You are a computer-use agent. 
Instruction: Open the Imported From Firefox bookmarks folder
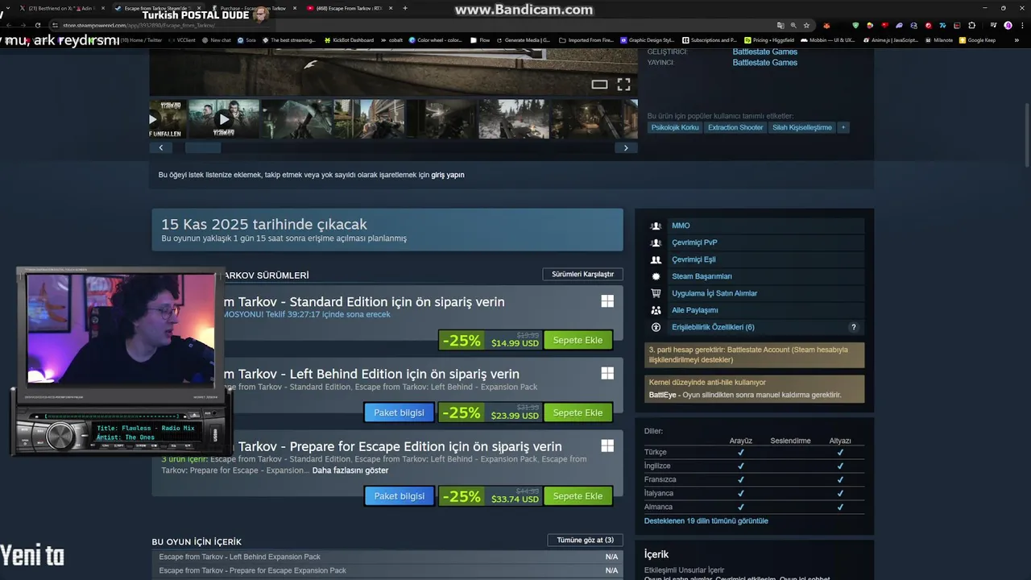coord(586,39)
